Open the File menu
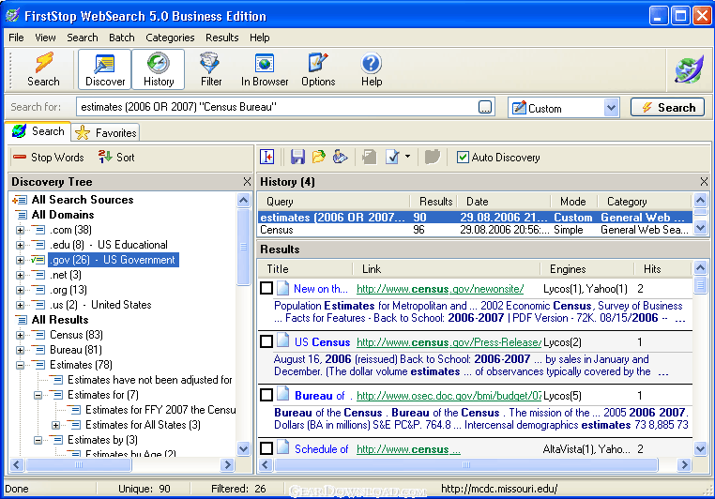Screen dimensions: 715x499 point(16,38)
